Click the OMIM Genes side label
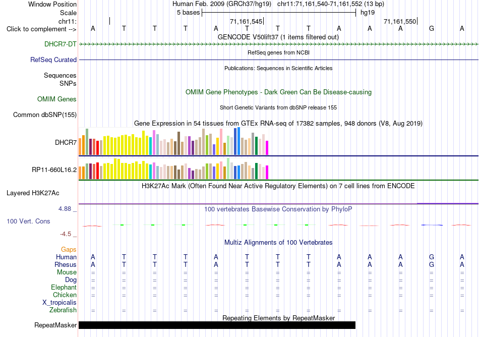 56,99
